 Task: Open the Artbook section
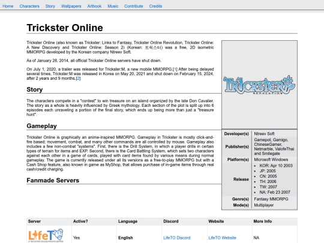point(94,6)
